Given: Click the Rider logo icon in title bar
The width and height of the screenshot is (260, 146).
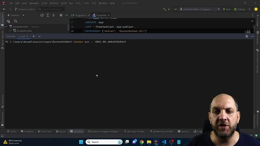Looking at the screenshot, I should point(4,3).
